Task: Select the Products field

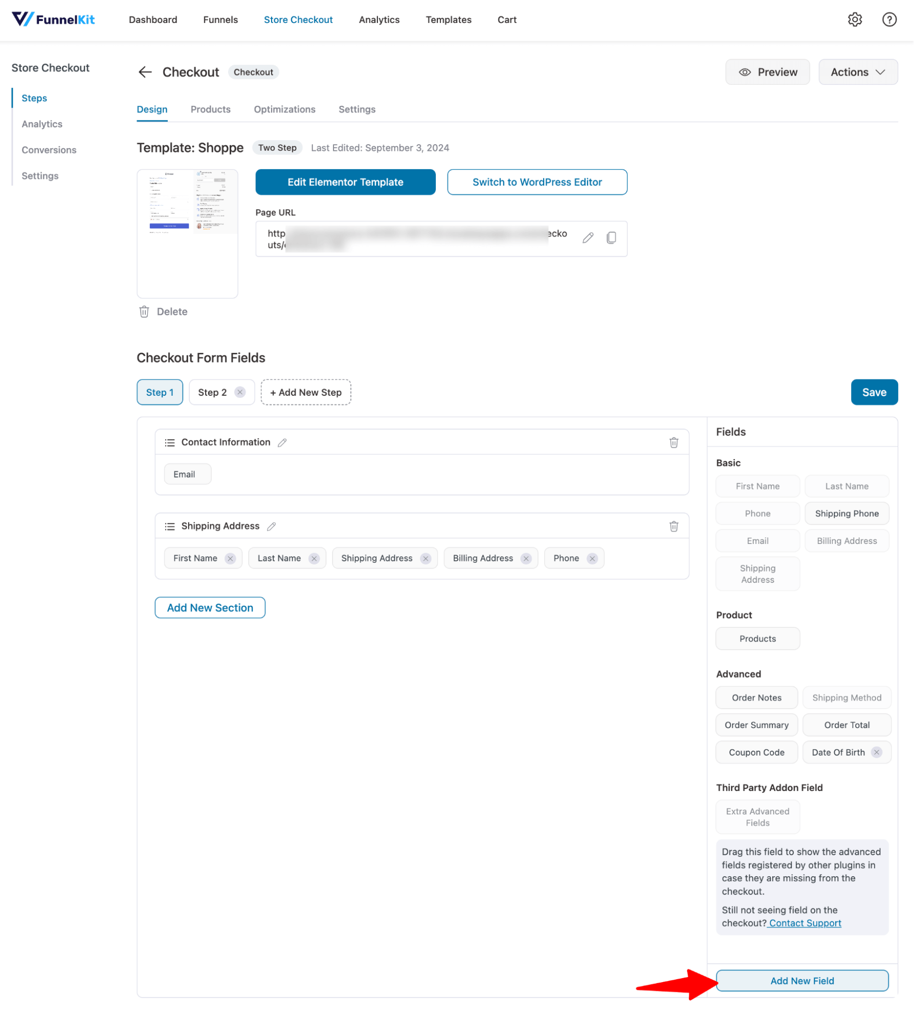Action: point(757,639)
